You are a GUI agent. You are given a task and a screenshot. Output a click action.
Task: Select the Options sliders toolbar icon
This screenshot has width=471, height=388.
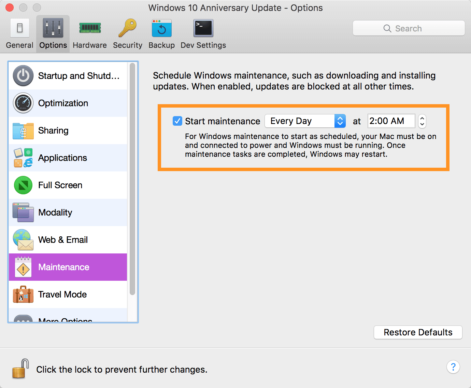click(x=53, y=28)
